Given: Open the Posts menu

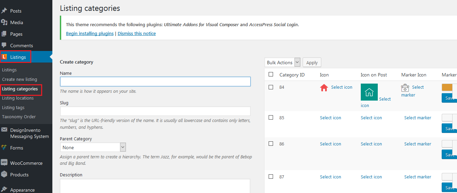Looking at the screenshot, I should (16, 11).
